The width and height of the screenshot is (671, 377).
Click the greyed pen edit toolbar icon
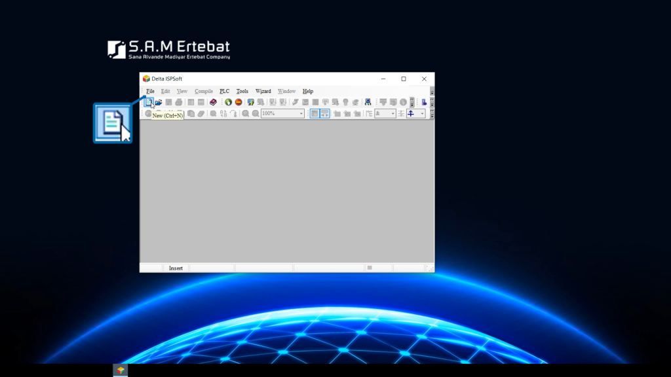click(296, 102)
